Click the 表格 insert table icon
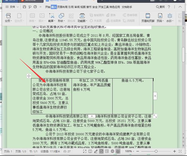The height and width of the screenshot is (156, 187). pos(32,16)
